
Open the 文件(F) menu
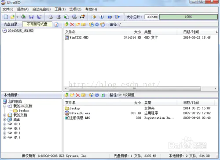coord(8,9)
